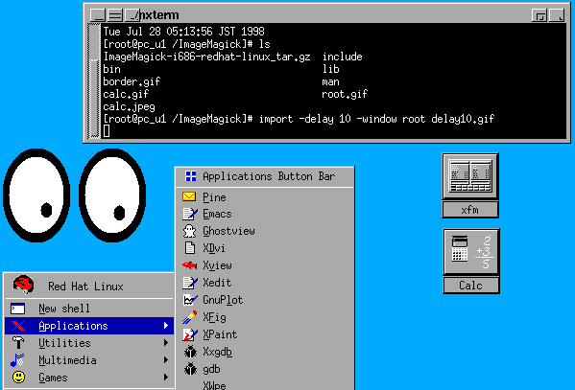The width and height of the screenshot is (575, 390).
Task: Select the Ghostview ghost icon
Action: (x=189, y=231)
